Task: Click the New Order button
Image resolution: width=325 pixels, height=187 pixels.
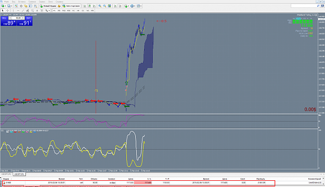Action: [48, 6]
